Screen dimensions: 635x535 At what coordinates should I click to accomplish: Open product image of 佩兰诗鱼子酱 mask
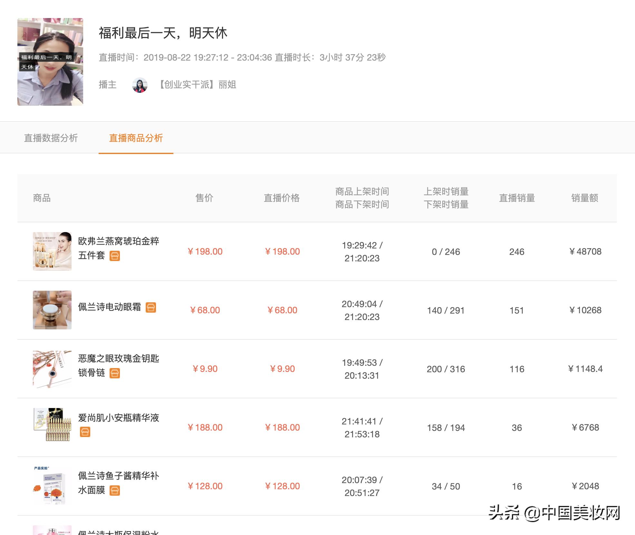click(52, 486)
